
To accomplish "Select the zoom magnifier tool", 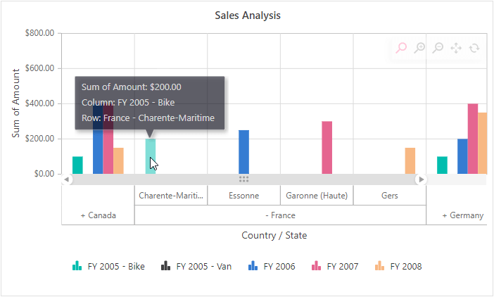I will [x=402, y=48].
